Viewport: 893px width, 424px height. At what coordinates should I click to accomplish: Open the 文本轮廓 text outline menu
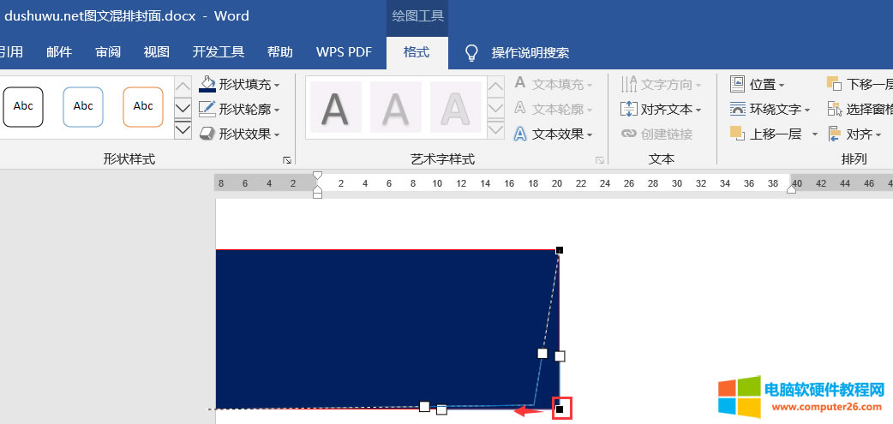coord(553,110)
